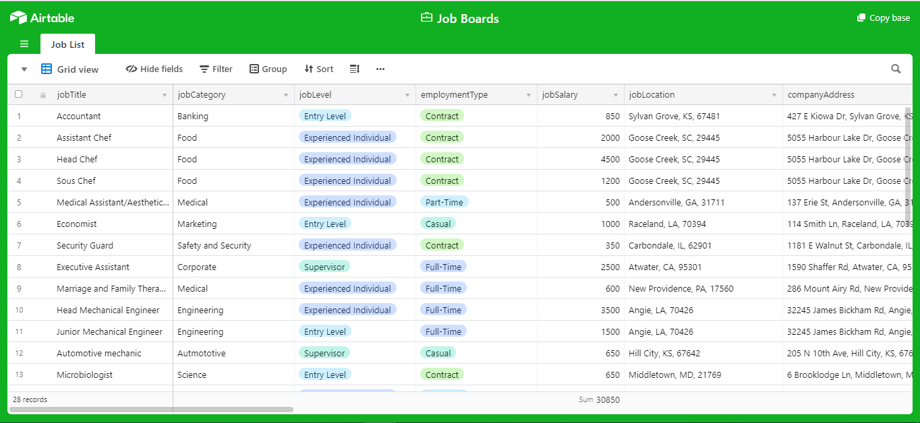Select row number 5
The width and height of the screenshot is (920, 423).
[19, 202]
